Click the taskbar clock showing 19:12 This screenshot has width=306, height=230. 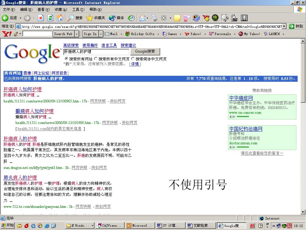(x=299, y=226)
